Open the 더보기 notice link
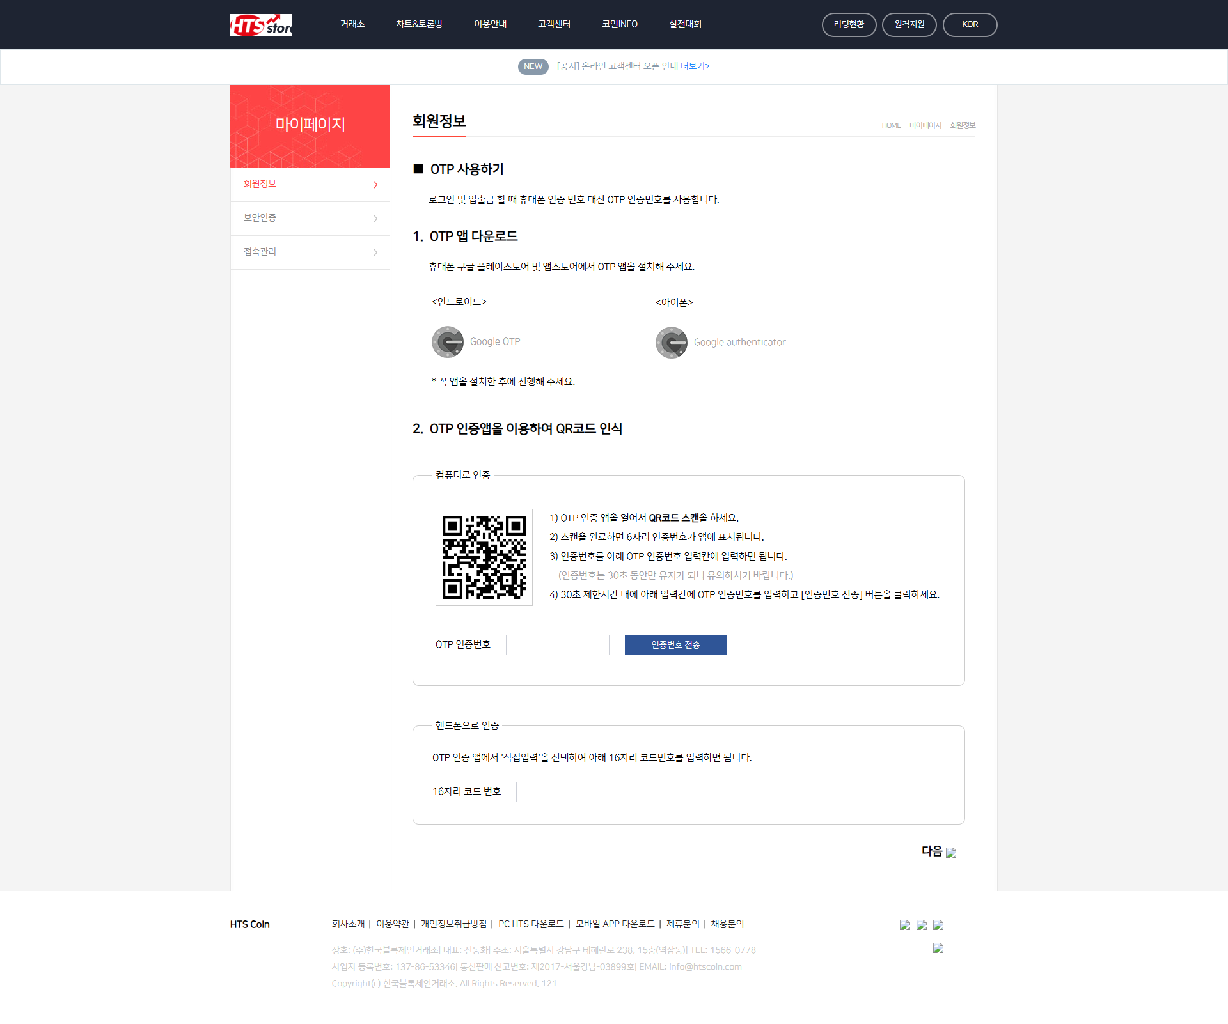 coord(695,66)
